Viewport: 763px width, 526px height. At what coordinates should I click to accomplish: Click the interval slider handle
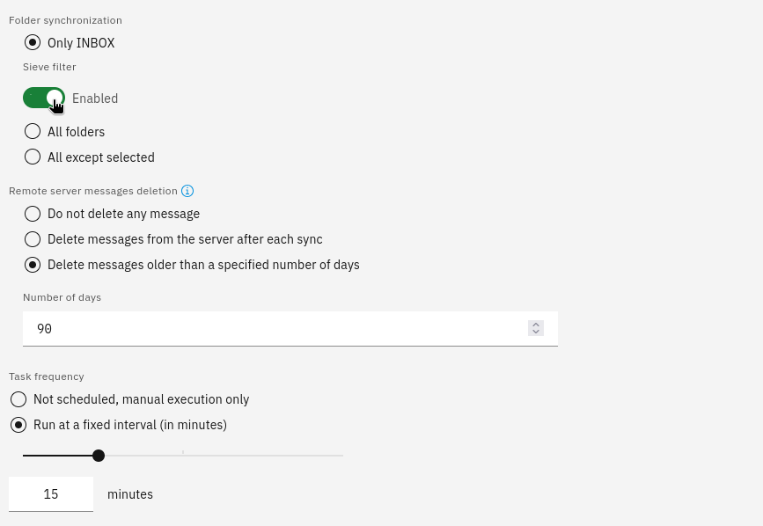coord(99,456)
